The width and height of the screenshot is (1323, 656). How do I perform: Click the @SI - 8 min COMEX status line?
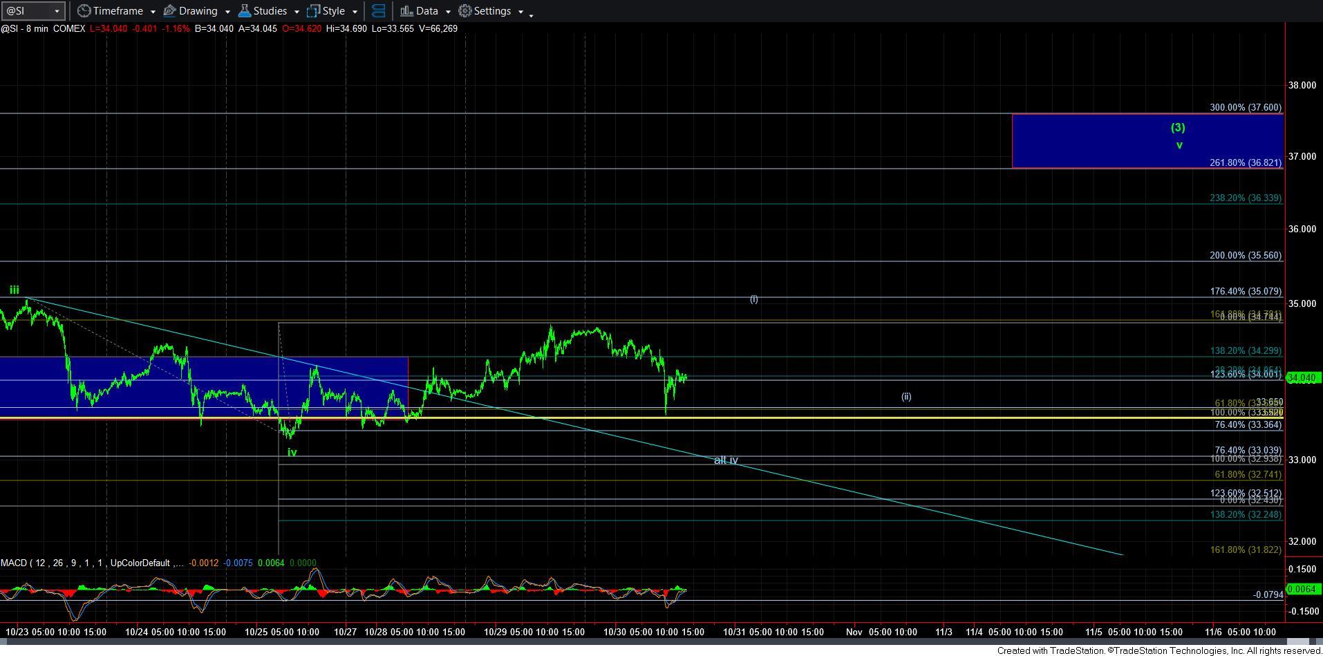tap(43, 28)
